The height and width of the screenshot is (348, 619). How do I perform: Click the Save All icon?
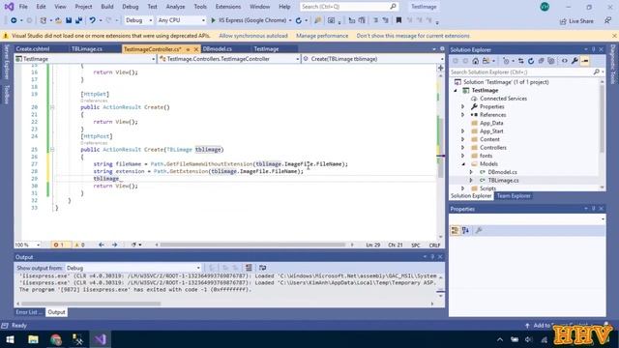point(78,20)
